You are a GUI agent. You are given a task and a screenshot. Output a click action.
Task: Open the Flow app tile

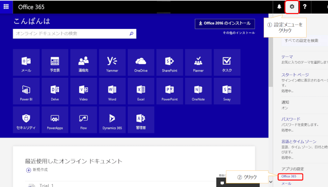coord(83,120)
